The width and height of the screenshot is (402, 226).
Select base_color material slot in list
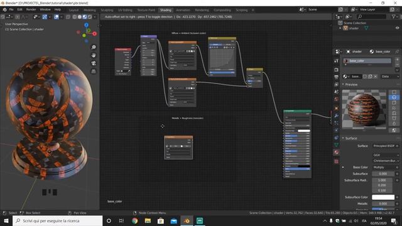tap(367, 61)
